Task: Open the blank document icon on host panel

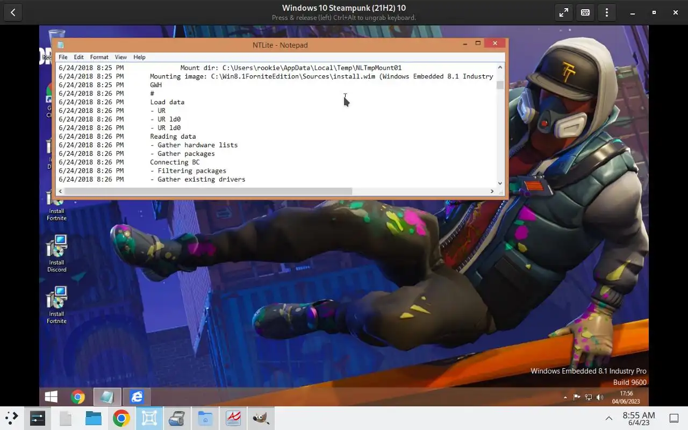Action: [x=65, y=418]
